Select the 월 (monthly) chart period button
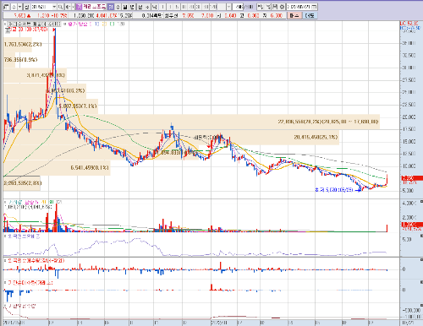 coord(124,7)
